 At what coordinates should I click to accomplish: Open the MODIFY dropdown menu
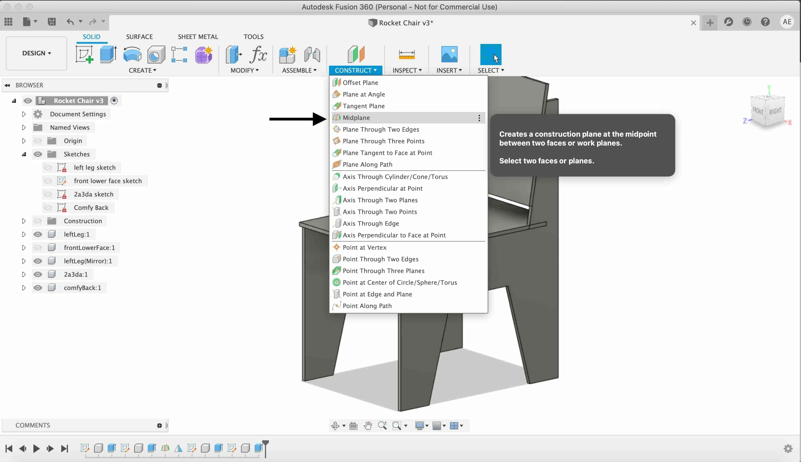(x=245, y=70)
